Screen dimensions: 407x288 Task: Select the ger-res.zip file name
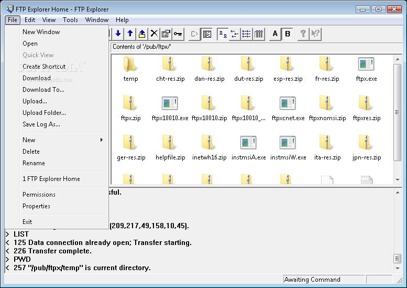coord(131,157)
